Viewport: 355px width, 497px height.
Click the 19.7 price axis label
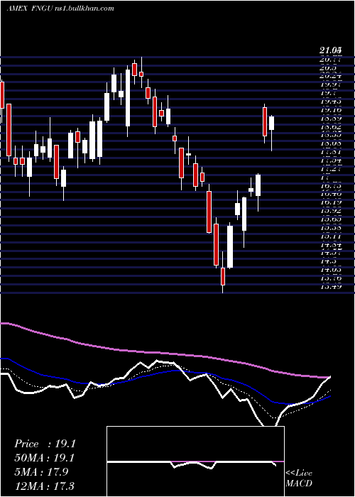pos(328,93)
